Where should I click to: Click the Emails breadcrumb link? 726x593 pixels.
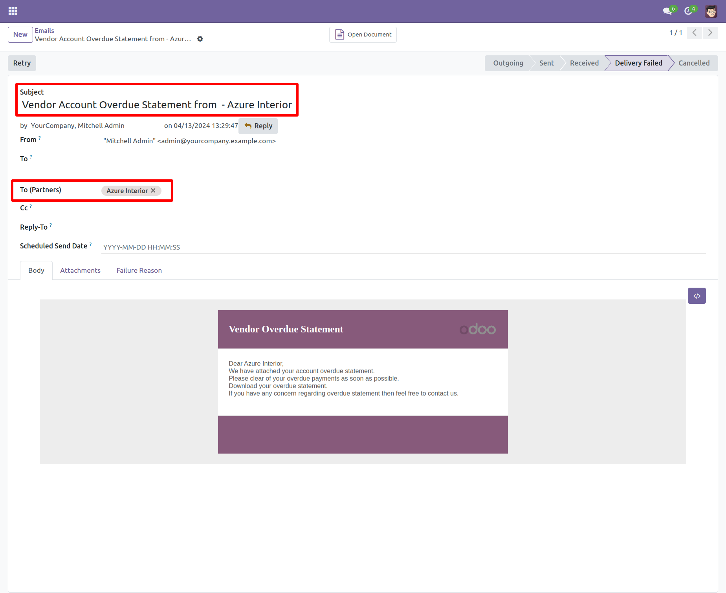tap(44, 31)
